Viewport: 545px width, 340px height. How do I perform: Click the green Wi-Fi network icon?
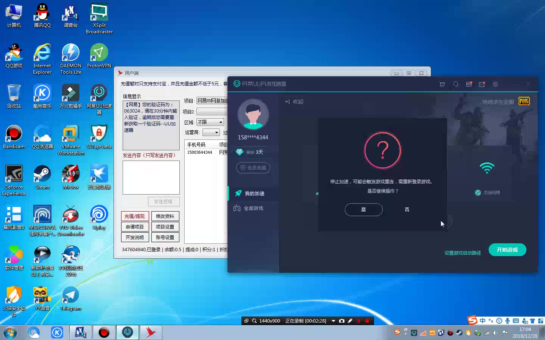[487, 168]
